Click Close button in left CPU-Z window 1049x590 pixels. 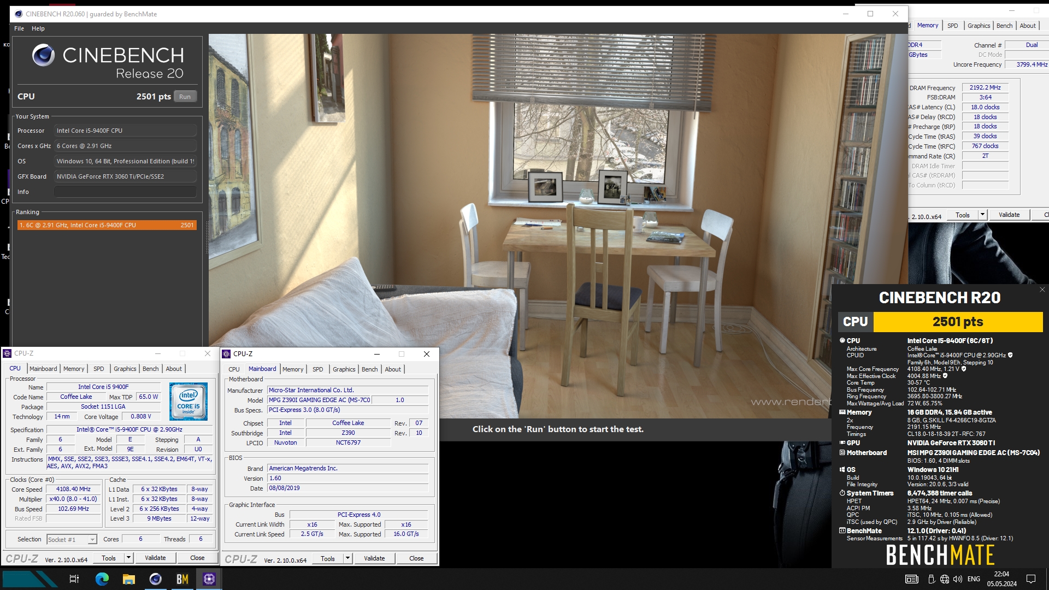click(x=197, y=558)
